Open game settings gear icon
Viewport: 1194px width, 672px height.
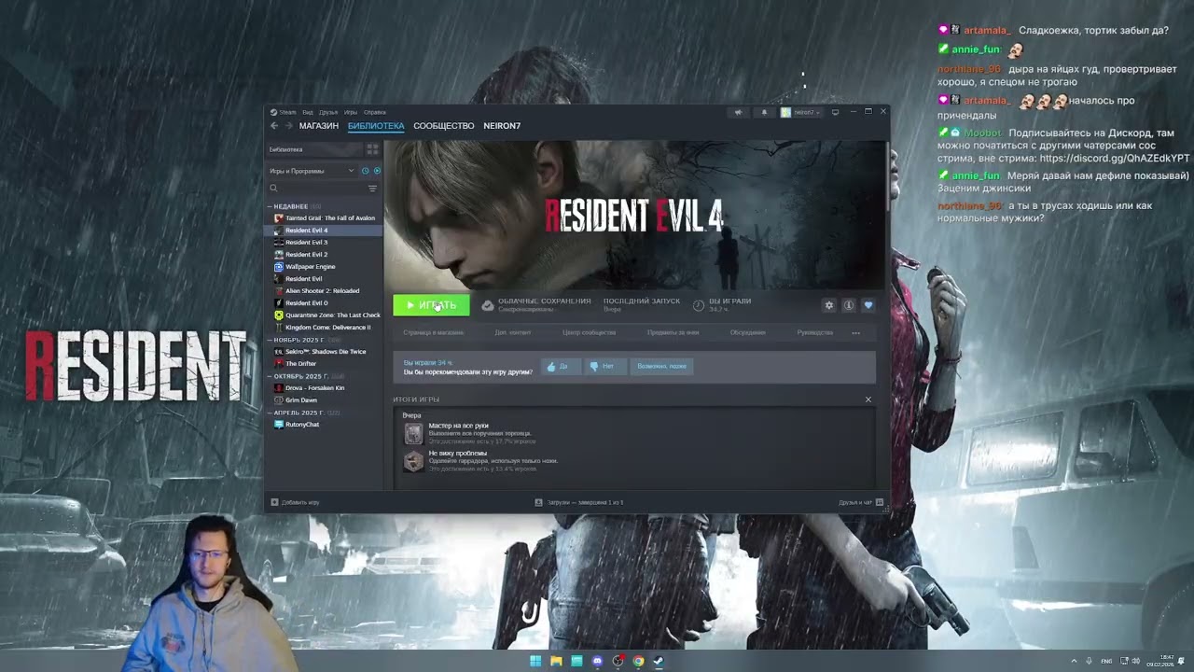pyautogui.click(x=828, y=305)
